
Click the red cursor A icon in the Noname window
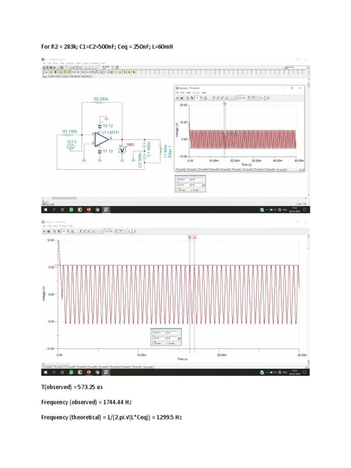pos(240,98)
